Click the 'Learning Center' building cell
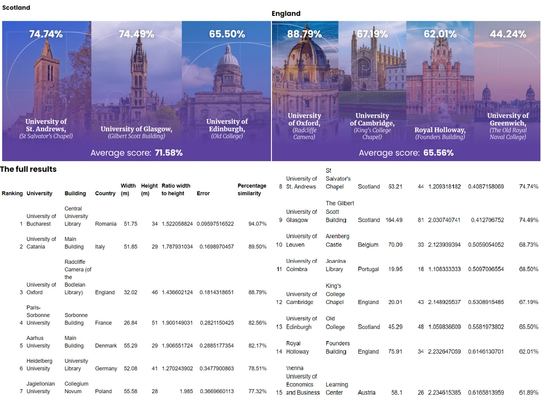The height and width of the screenshot is (399, 542). 336,389
